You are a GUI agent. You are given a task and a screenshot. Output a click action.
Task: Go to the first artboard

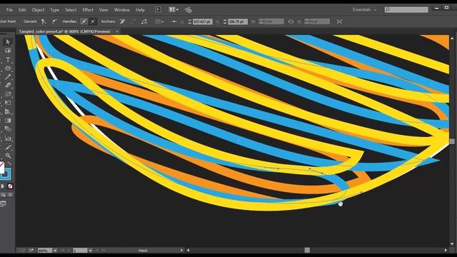62,251
